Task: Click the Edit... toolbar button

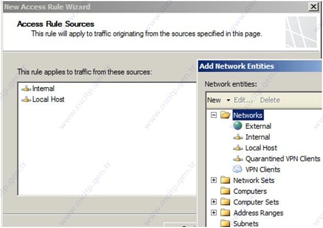Action: tap(243, 100)
